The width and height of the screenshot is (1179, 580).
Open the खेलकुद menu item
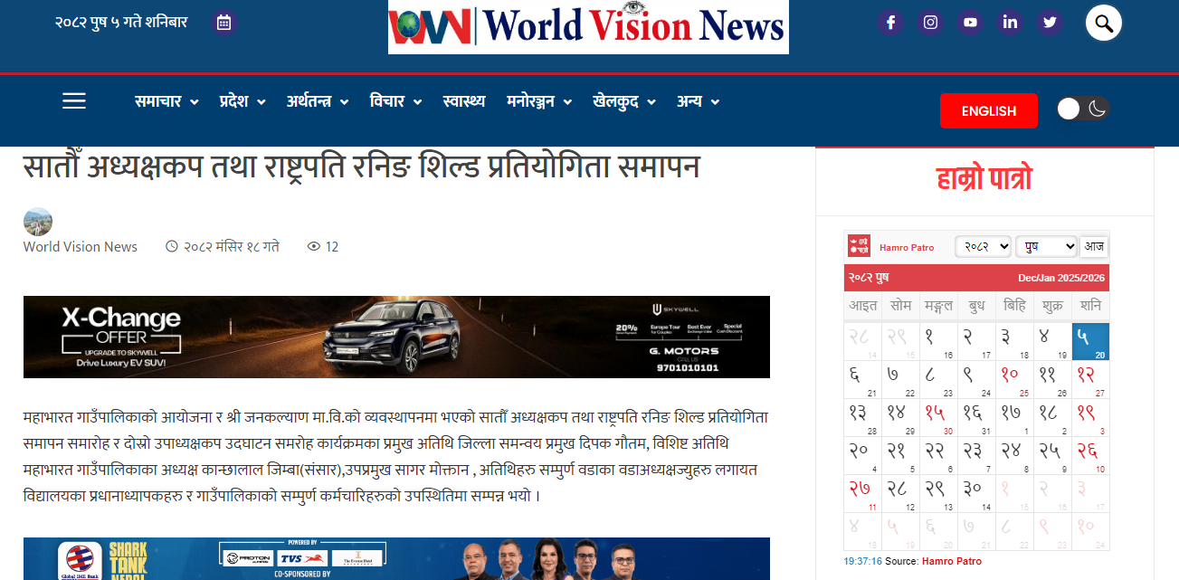624,101
